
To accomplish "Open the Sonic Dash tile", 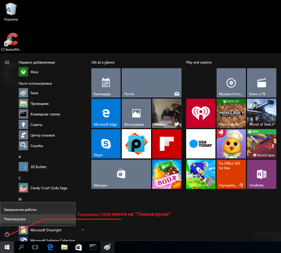I will pos(201,174).
